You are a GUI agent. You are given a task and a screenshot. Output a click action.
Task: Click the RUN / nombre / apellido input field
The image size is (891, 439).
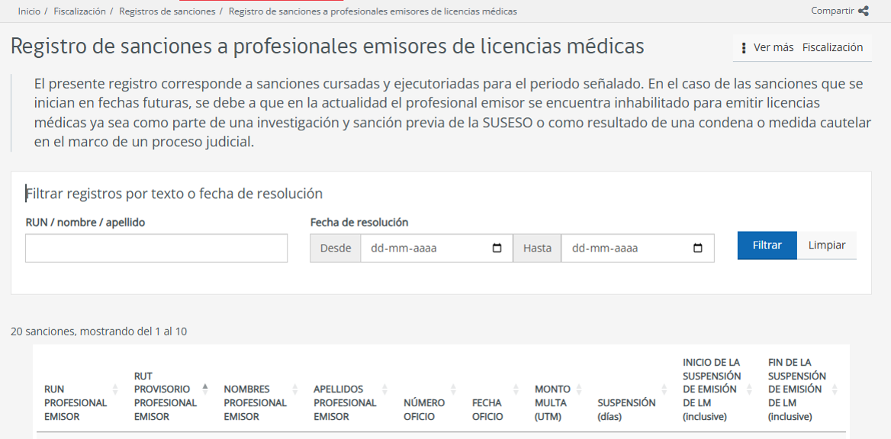(156, 248)
